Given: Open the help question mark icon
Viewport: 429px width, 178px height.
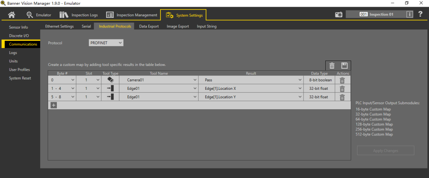Looking at the screenshot, I should pyautogui.click(x=420, y=14).
